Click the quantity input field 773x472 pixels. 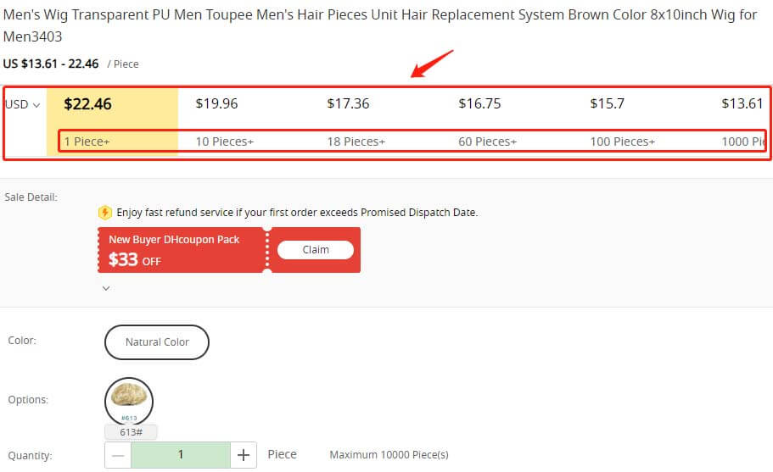(181, 455)
